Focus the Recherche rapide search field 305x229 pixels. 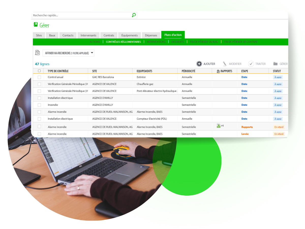[x=81, y=15]
